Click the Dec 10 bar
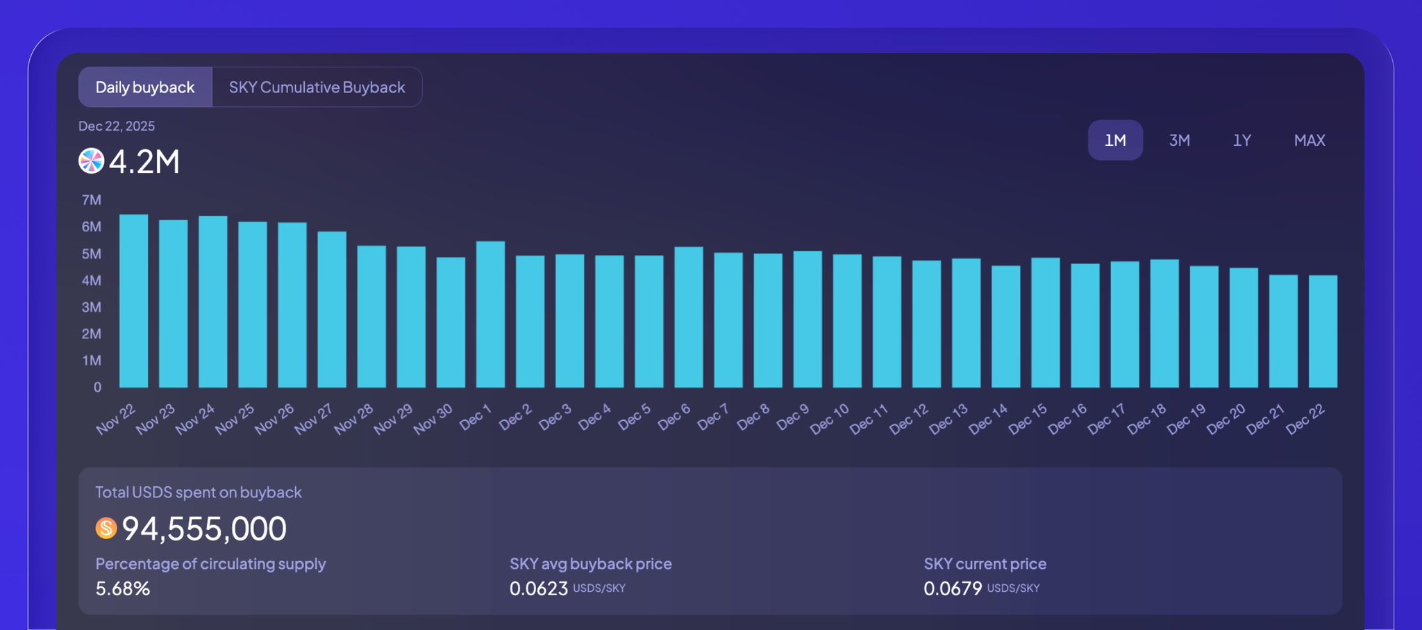The image size is (1422, 630). tap(847, 321)
